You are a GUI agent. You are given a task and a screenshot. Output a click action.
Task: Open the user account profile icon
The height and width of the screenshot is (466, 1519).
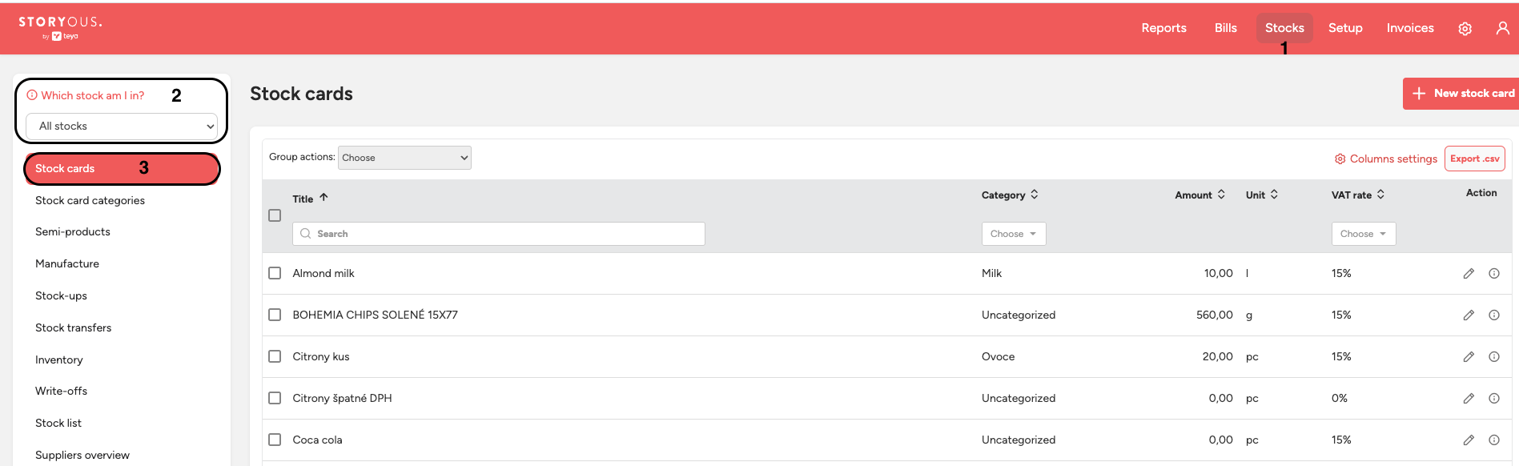tap(1503, 28)
